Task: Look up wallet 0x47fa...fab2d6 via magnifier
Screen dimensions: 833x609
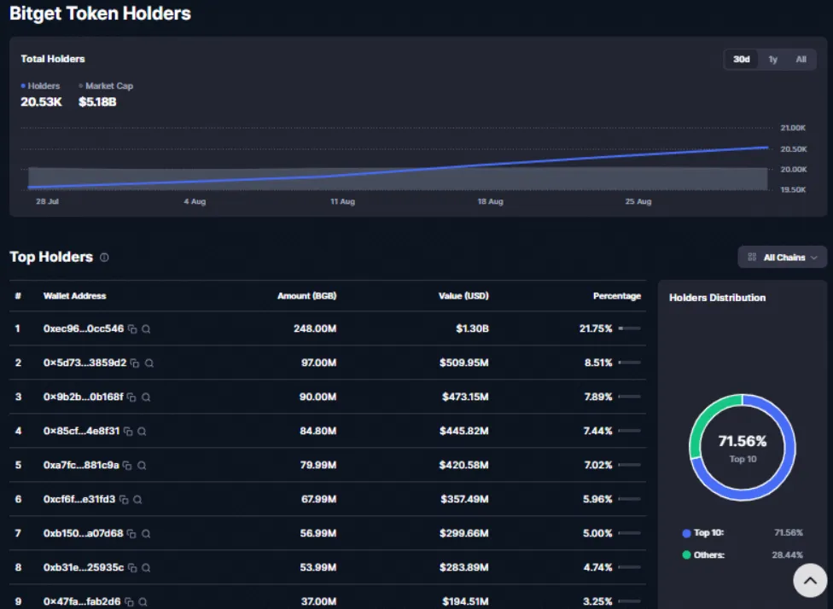Action: [x=143, y=601]
